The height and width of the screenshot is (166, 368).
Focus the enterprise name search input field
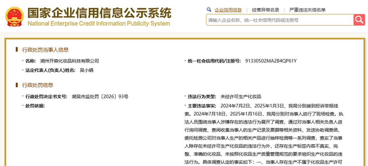[x=279, y=20]
